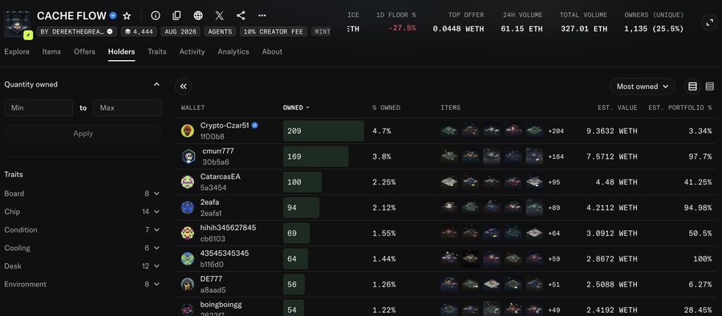This screenshot has width=722, height=316.
Task: Open the collection info icon
Action: click(156, 16)
